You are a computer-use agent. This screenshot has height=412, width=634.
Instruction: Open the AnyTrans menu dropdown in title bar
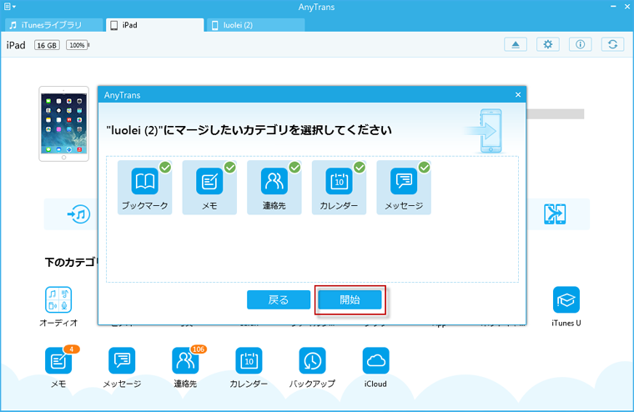[x=10, y=7]
